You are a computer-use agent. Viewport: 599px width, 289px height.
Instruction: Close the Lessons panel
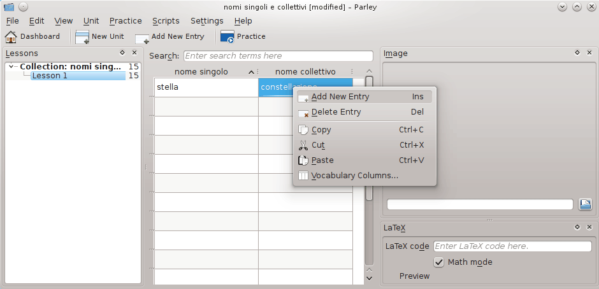tap(134, 53)
